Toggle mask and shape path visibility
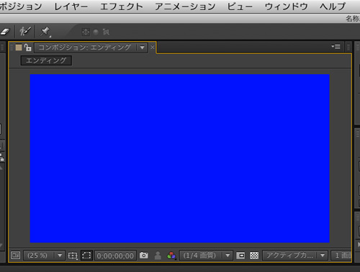Screen dimensions: 360x272 86,255
